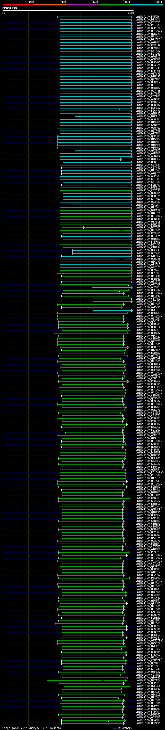Screen dimensions: 165x730
Task: Select hit label UniRef100_A5BQJ0
Action: [x=148, y=34]
